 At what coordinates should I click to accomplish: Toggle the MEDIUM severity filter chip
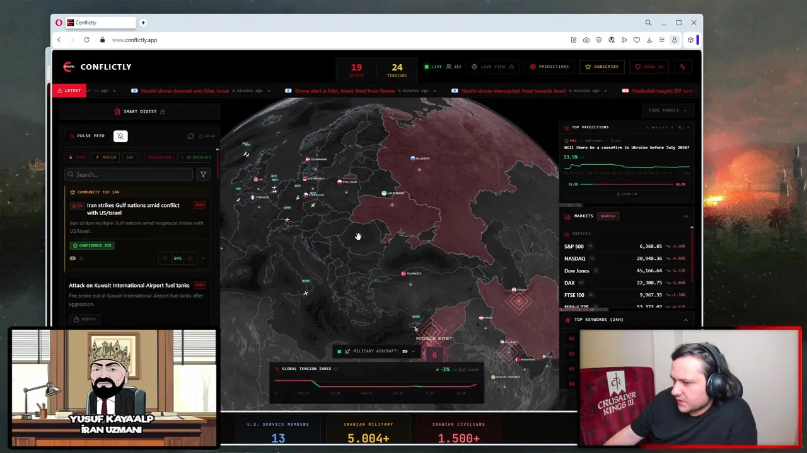coord(106,157)
